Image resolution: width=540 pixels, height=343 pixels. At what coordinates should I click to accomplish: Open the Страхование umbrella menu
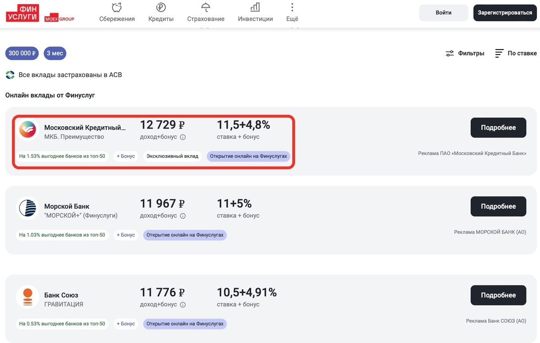(x=206, y=12)
